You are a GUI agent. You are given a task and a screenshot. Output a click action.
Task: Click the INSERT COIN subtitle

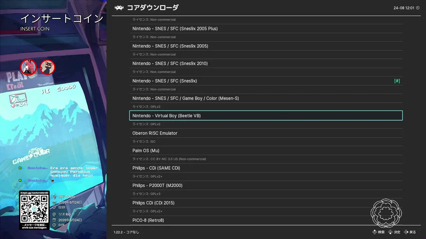(x=35, y=29)
